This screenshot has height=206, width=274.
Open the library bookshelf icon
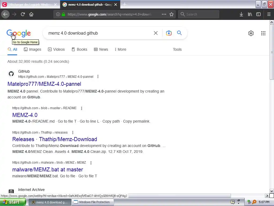[250, 14]
